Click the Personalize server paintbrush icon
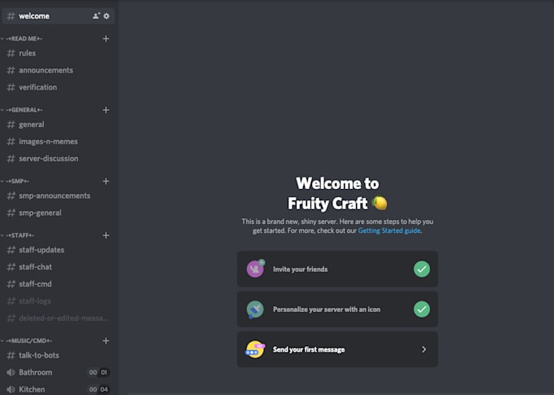 pos(255,309)
